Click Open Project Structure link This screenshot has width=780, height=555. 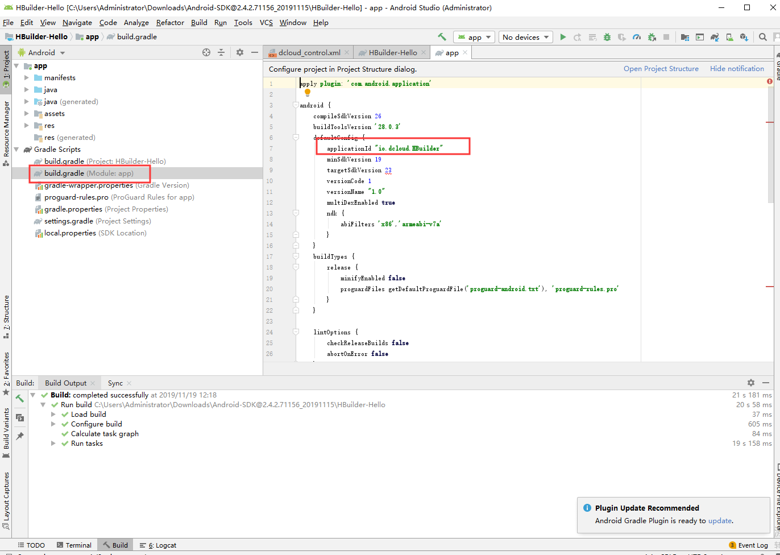tap(661, 69)
